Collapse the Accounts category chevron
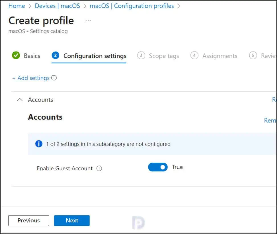This screenshot has height=234, width=277. (20, 100)
